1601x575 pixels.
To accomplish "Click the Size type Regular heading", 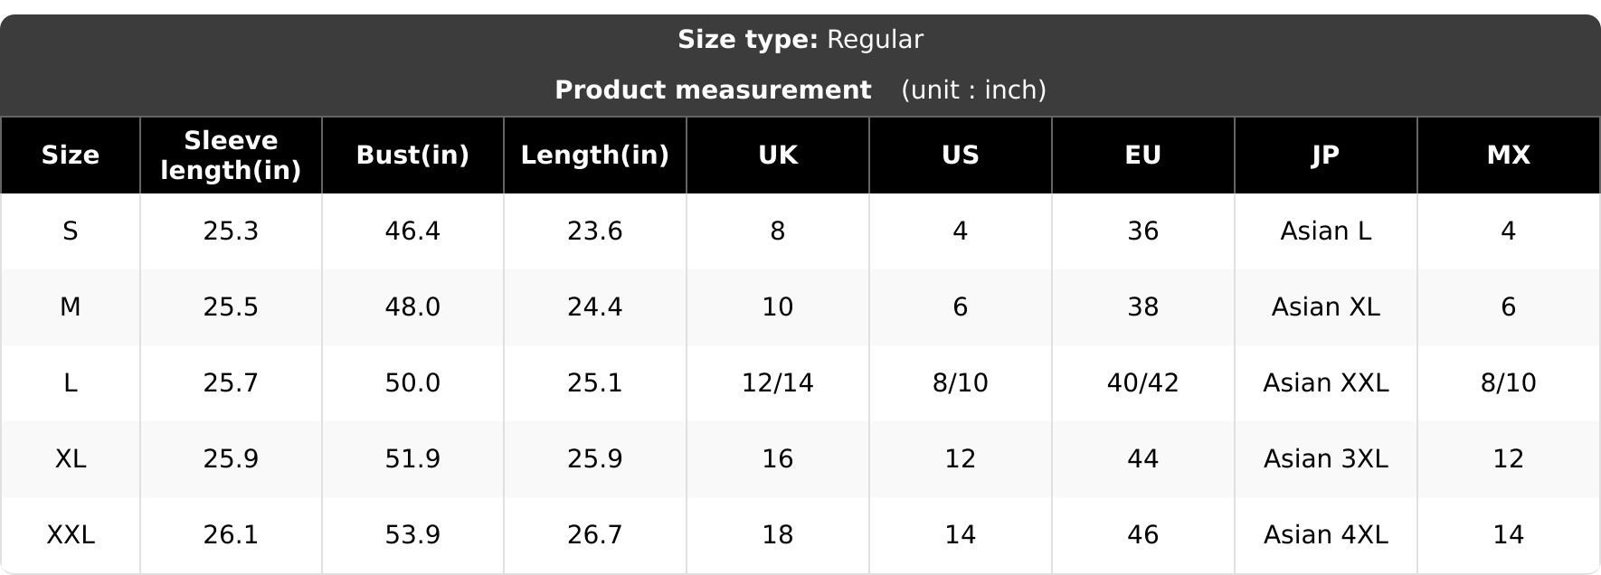I will click(800, 40).
